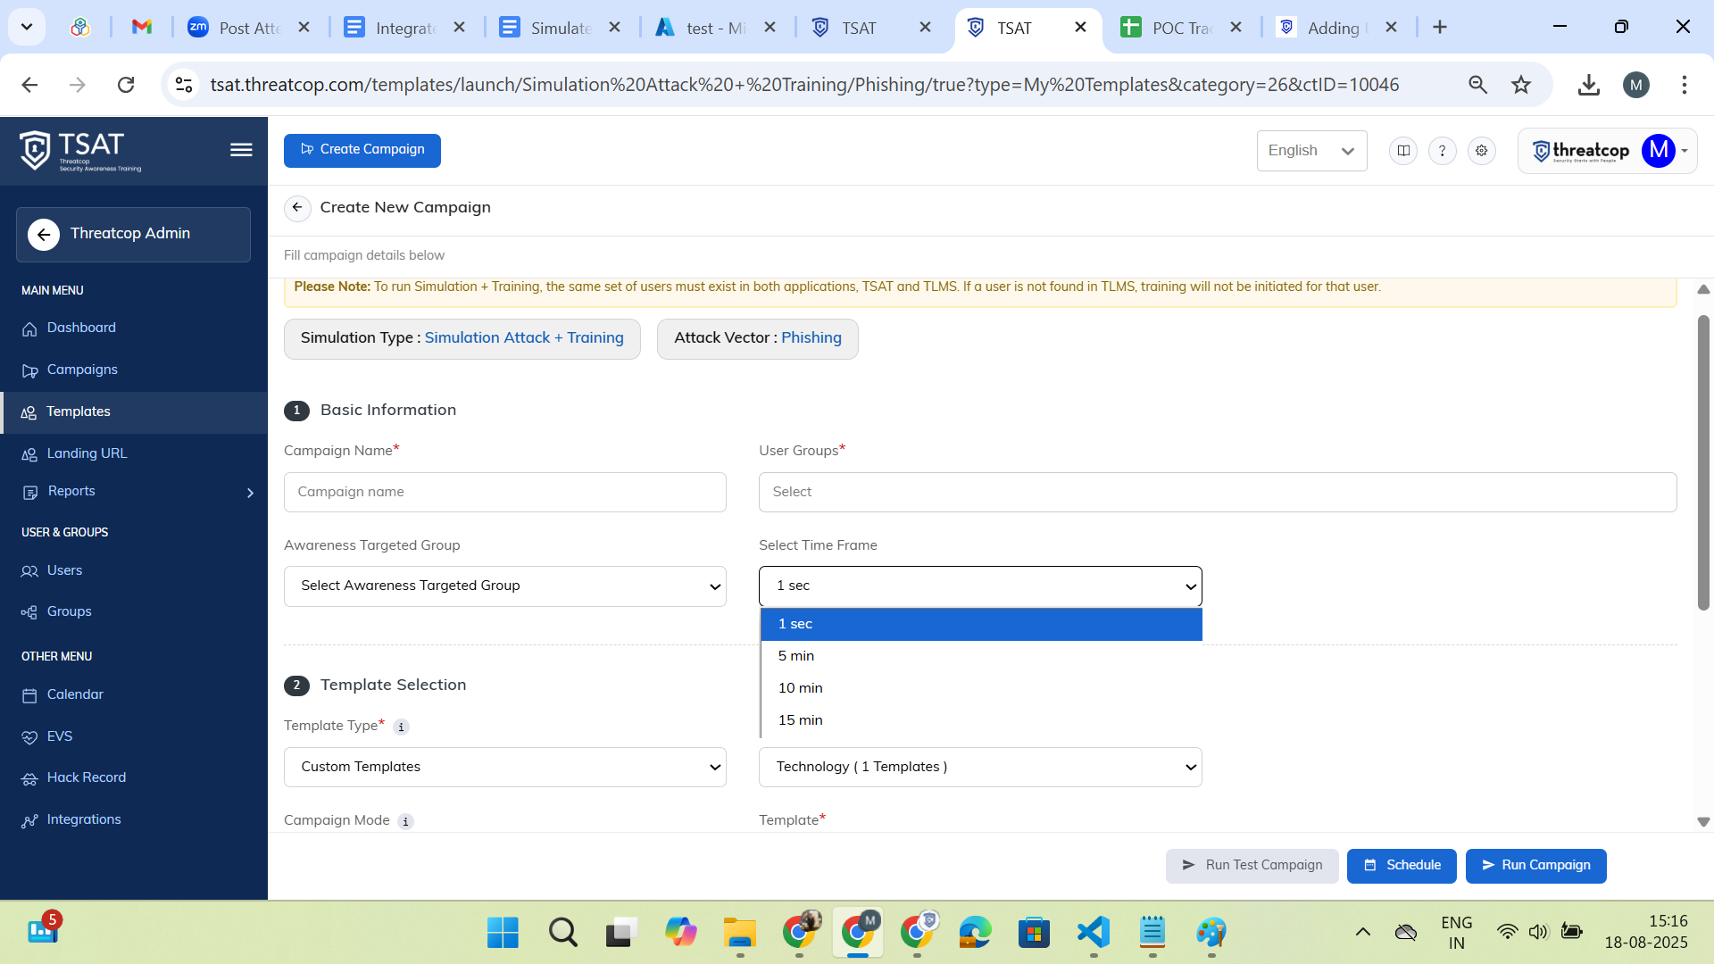Bookmark this page with star icon
This screenshot has width=1714, height=964.
click(x=1521, y=85)
